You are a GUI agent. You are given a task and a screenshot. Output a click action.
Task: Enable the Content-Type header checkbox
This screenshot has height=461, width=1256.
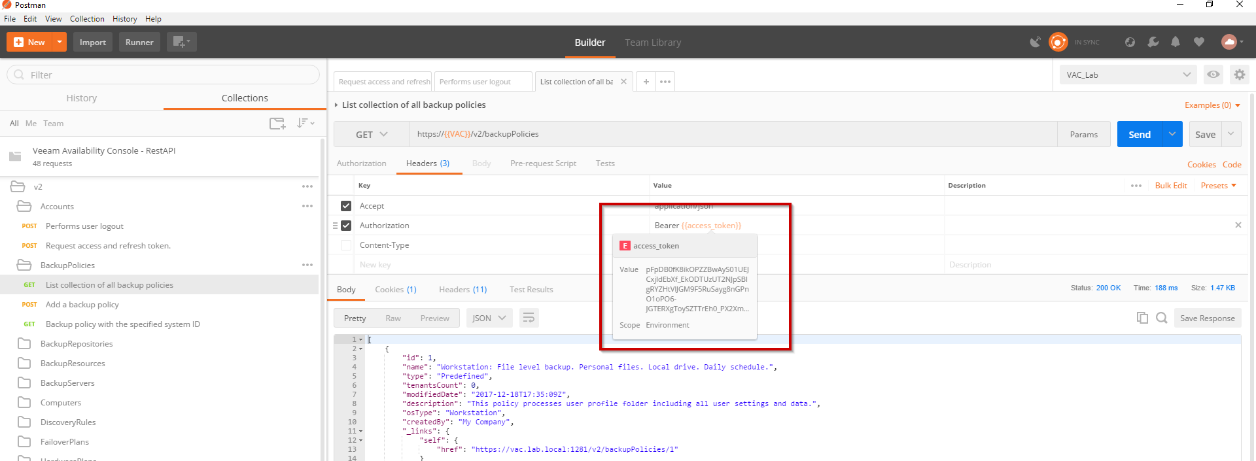pos(346,245)
